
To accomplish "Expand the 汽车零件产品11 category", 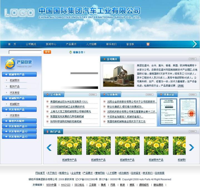I will pyautogui.click(x=19, y=126).
